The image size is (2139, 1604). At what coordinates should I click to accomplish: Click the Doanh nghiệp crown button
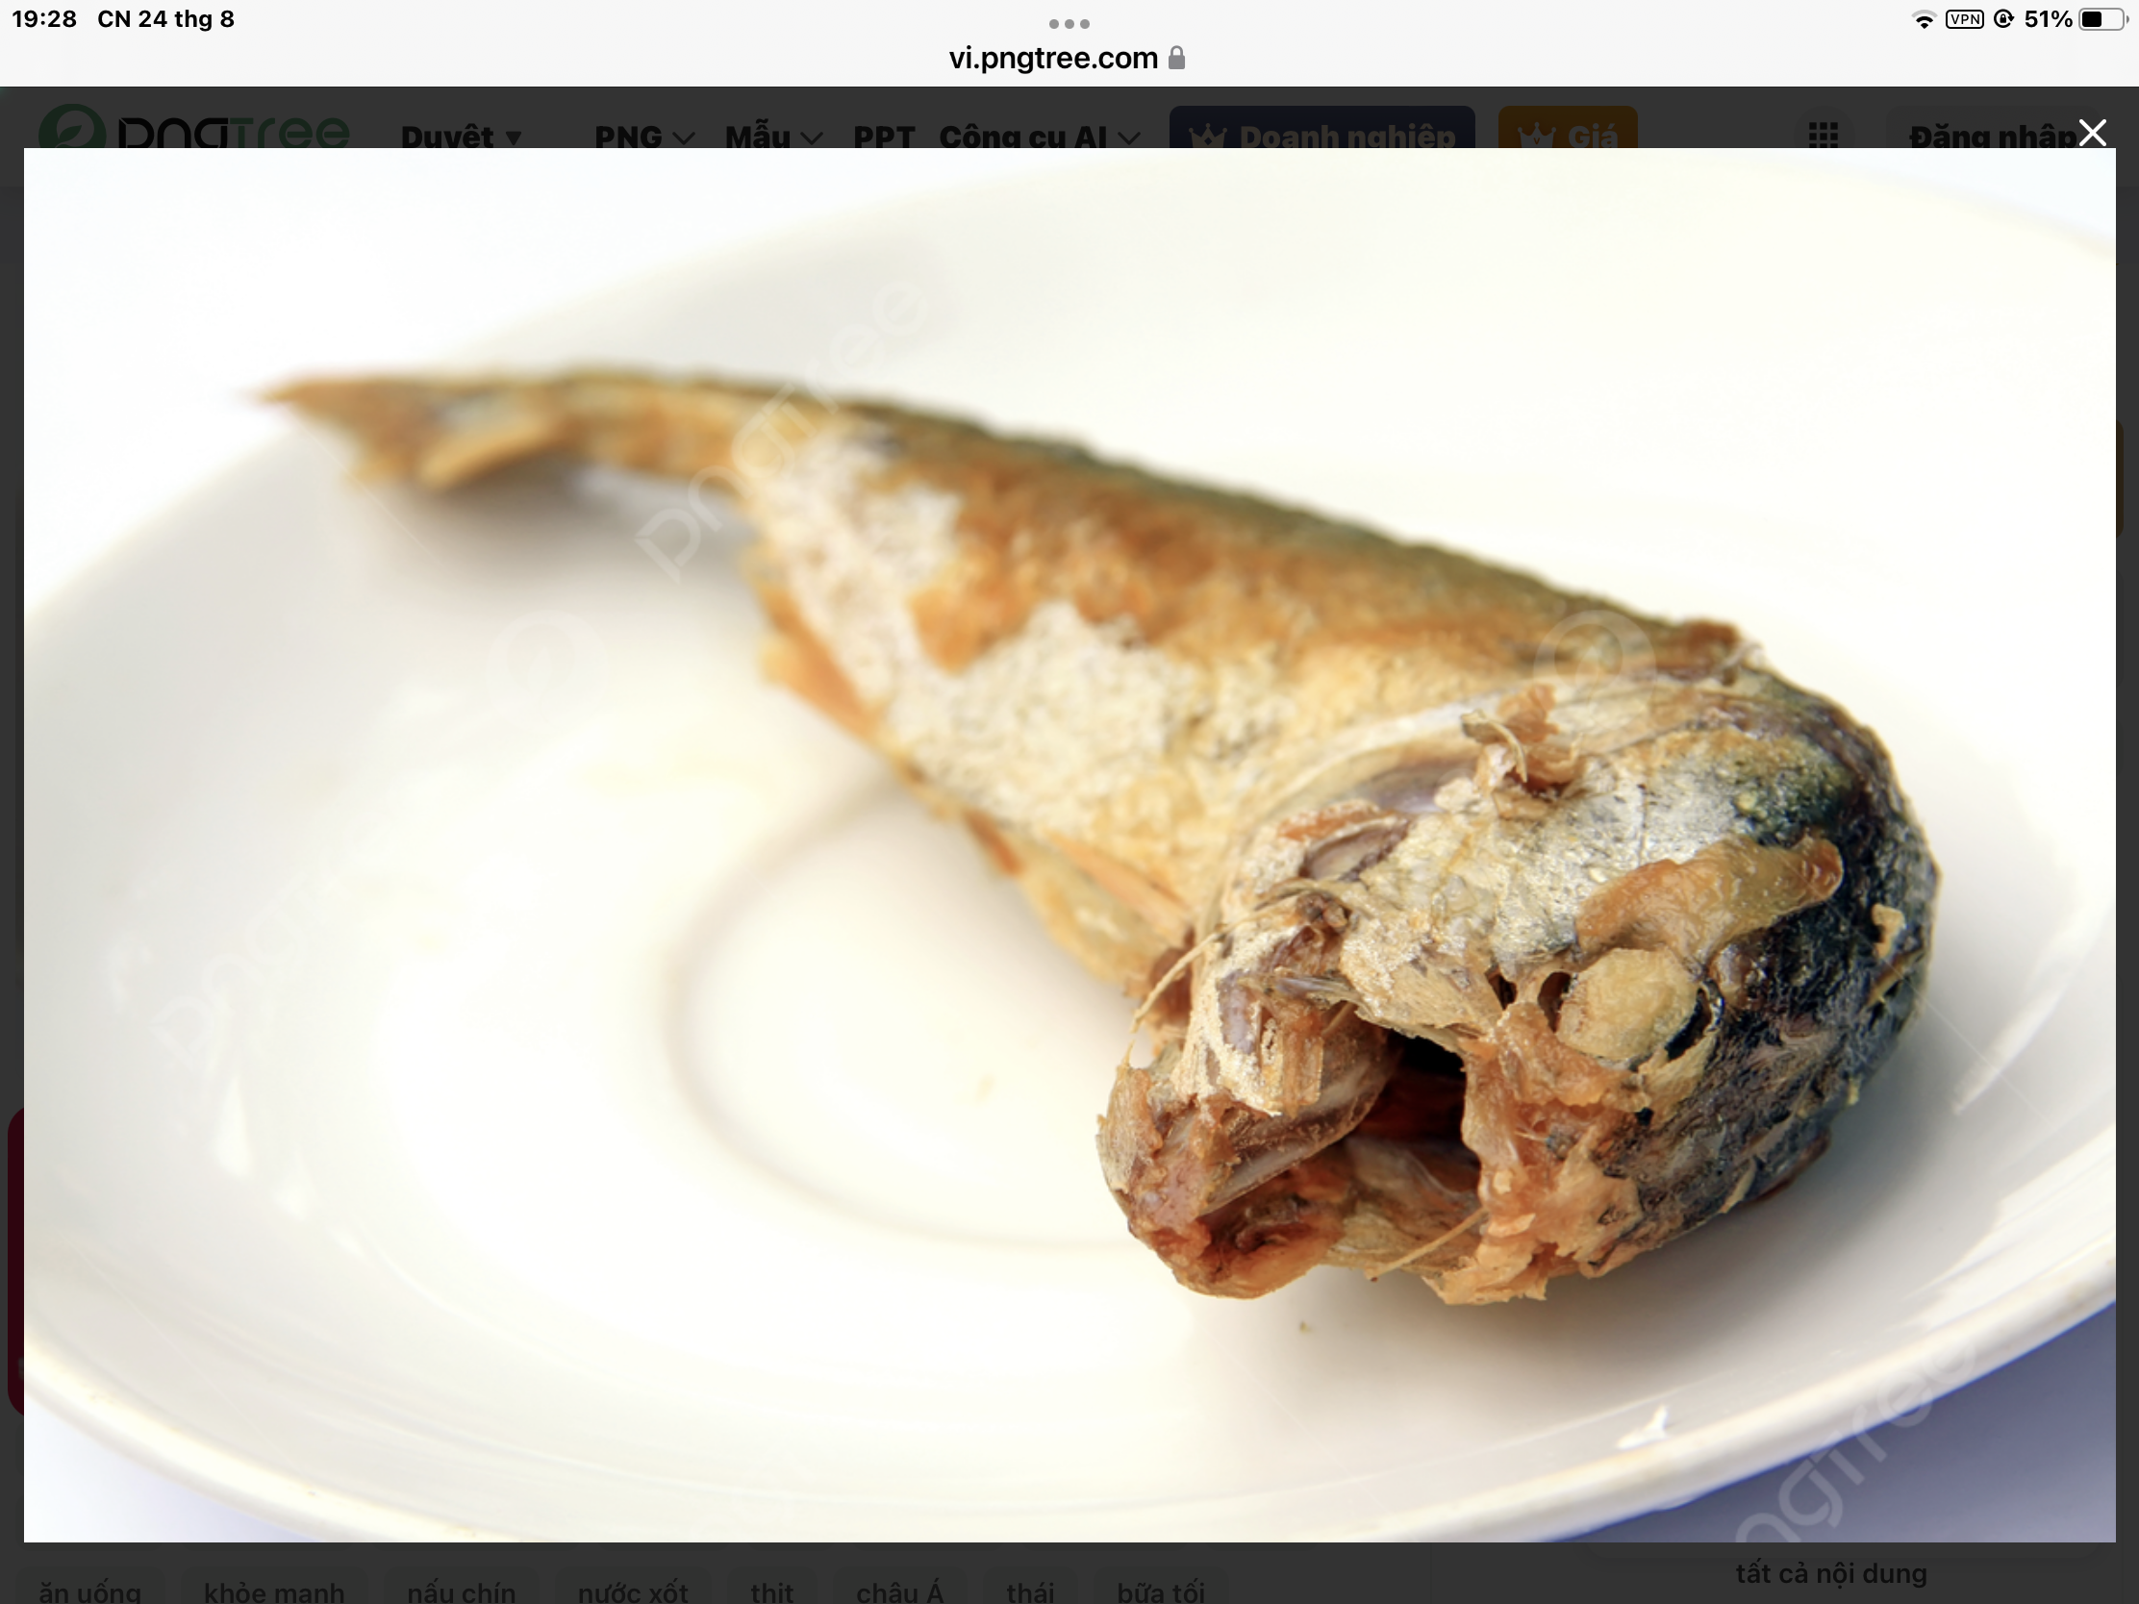1321,131
